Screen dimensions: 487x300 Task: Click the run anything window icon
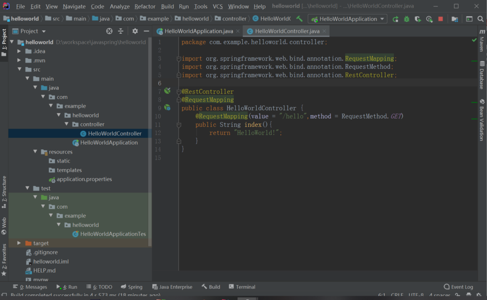click(x=469, y=19)
